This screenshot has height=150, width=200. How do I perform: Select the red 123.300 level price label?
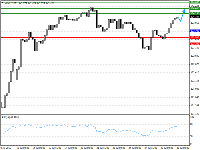(195, 44)
